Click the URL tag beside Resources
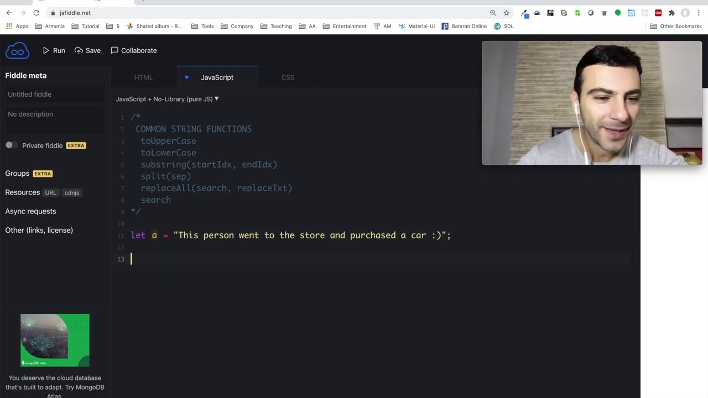This screenshot has width=708, height=398. point(51,192)
